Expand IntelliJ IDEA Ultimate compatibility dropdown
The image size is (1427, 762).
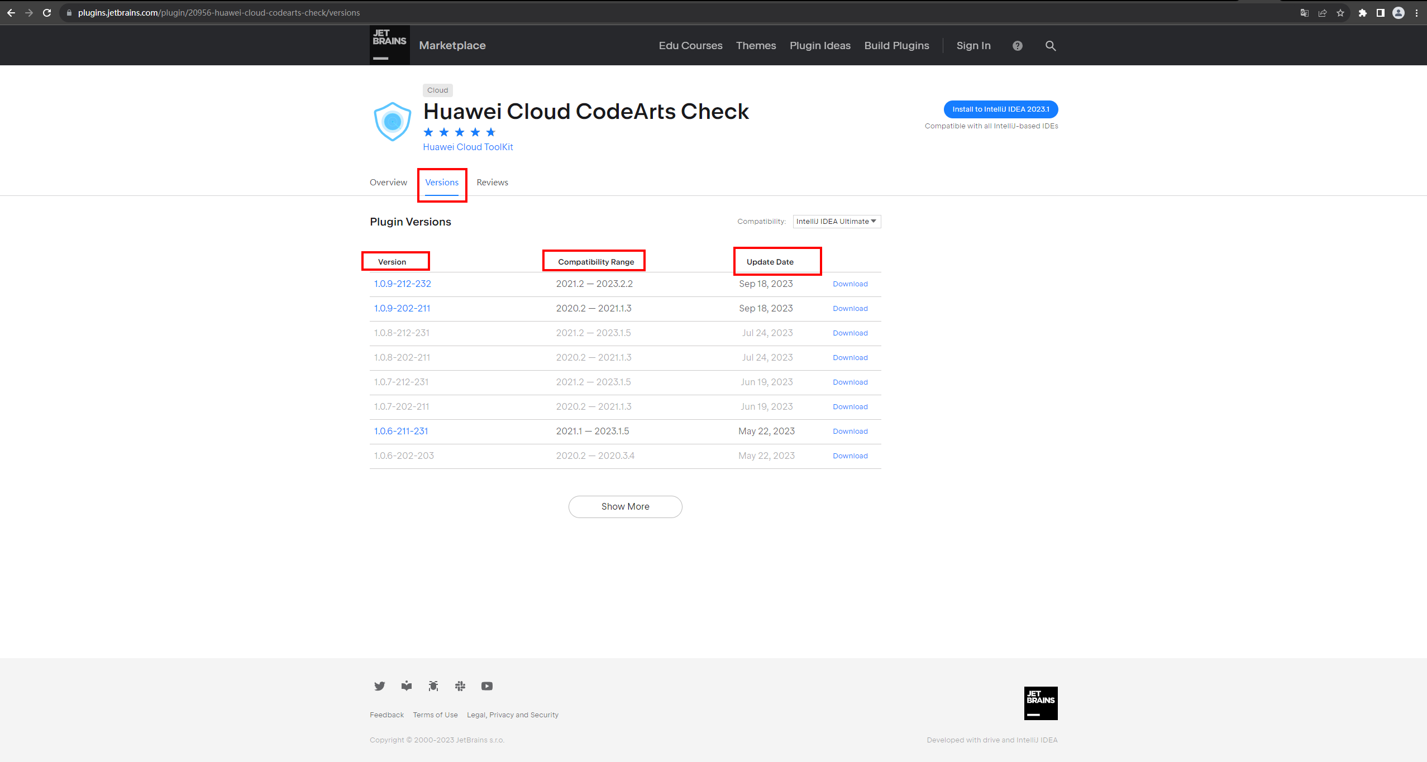click(x=836, y=222)
